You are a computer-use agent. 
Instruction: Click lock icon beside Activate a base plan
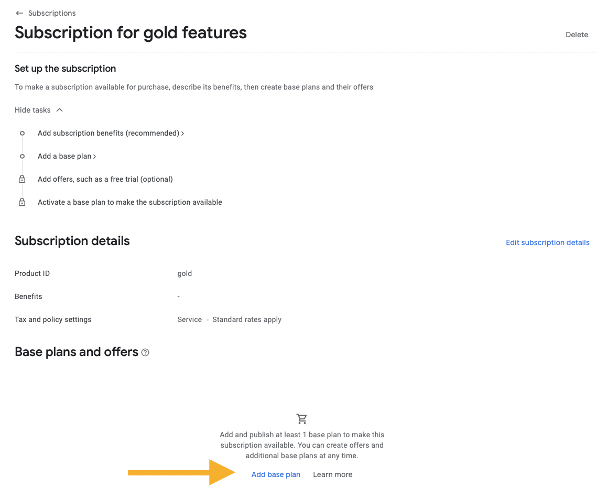click(x=22, y=202)
